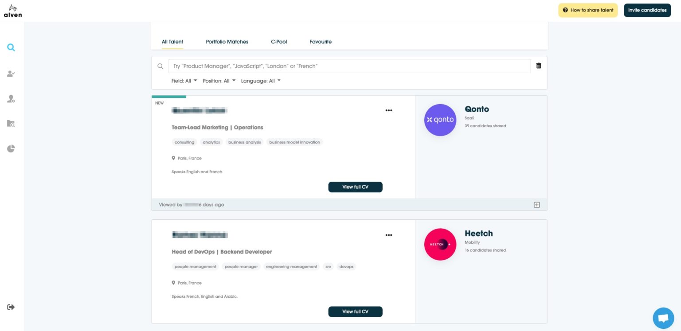Click the Invite candidates button

647,10
